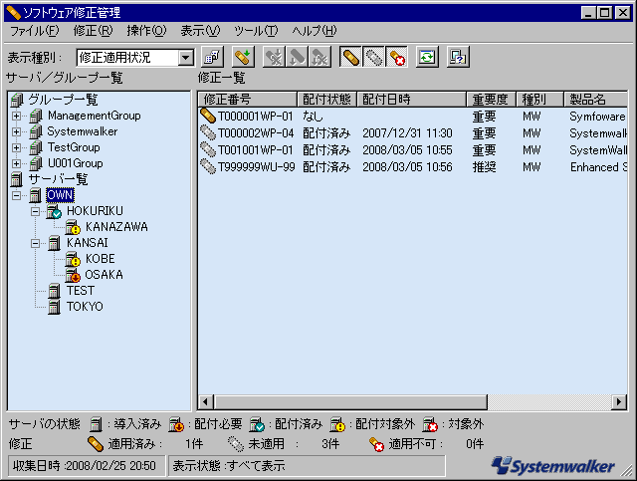Collapse the OWN server node
The height and width of the screenshot is (481, 637).
coord(16,195)
